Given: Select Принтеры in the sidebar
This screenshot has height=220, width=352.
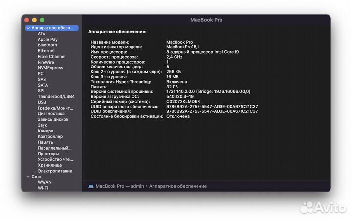Looking at the screenshot, I should coord(48,154).
